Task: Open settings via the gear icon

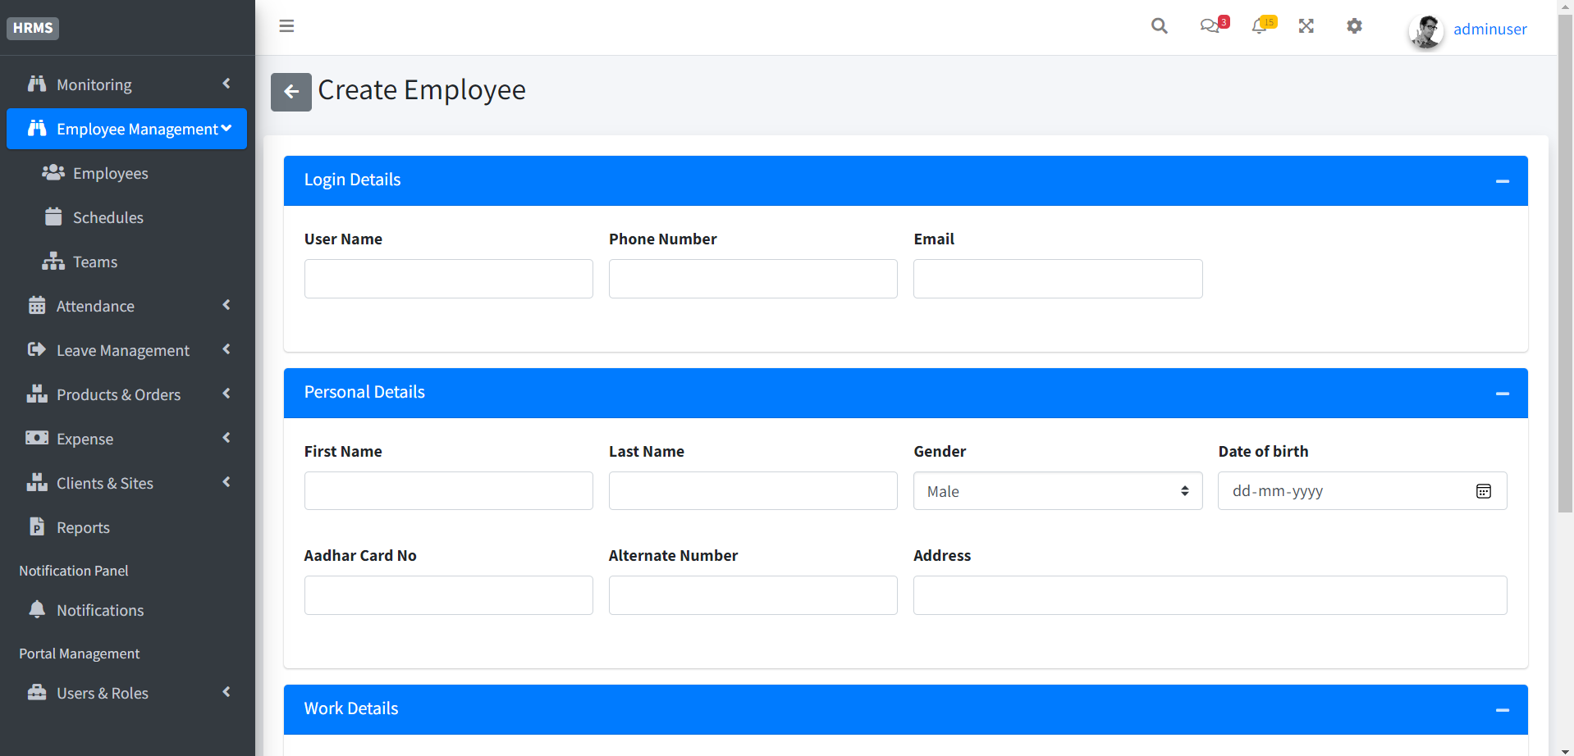Action: (1354, 25)
